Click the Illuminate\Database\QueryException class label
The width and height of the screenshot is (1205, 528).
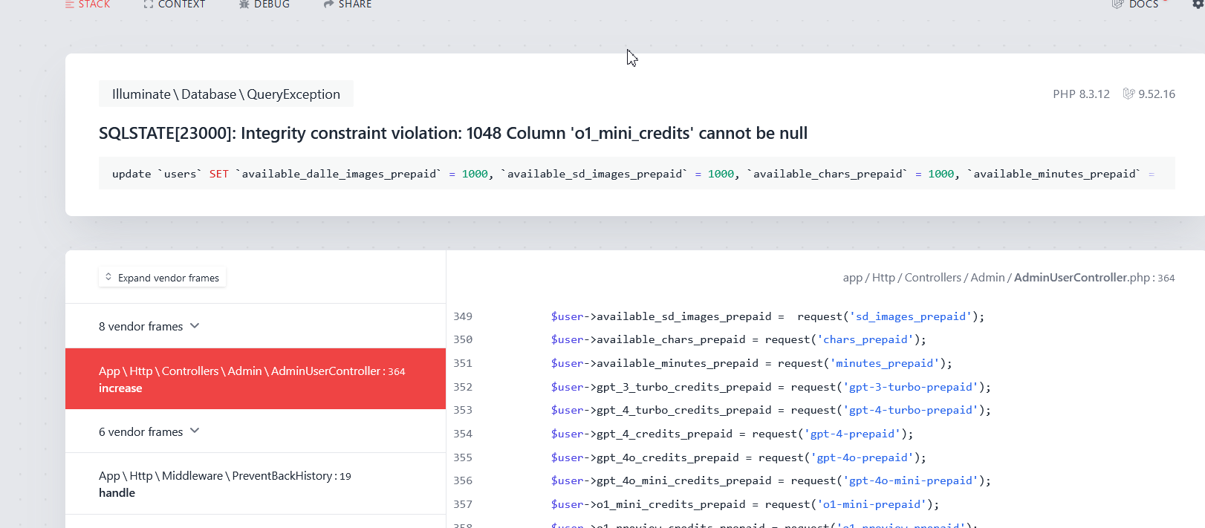pos(226,94)
